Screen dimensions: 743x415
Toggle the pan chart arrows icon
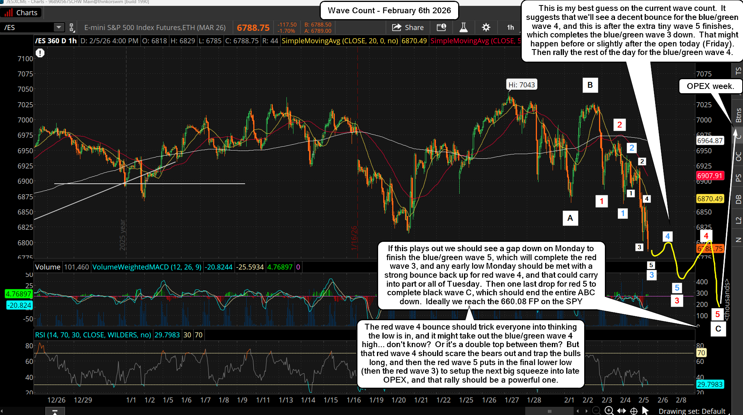click(x=622, y=411)
